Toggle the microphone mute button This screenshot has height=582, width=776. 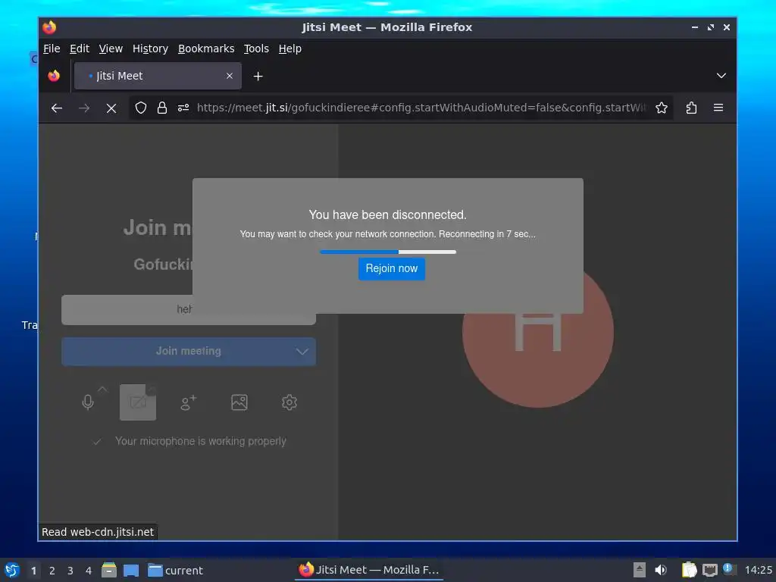pyautogui.click(x=88, y=402)
